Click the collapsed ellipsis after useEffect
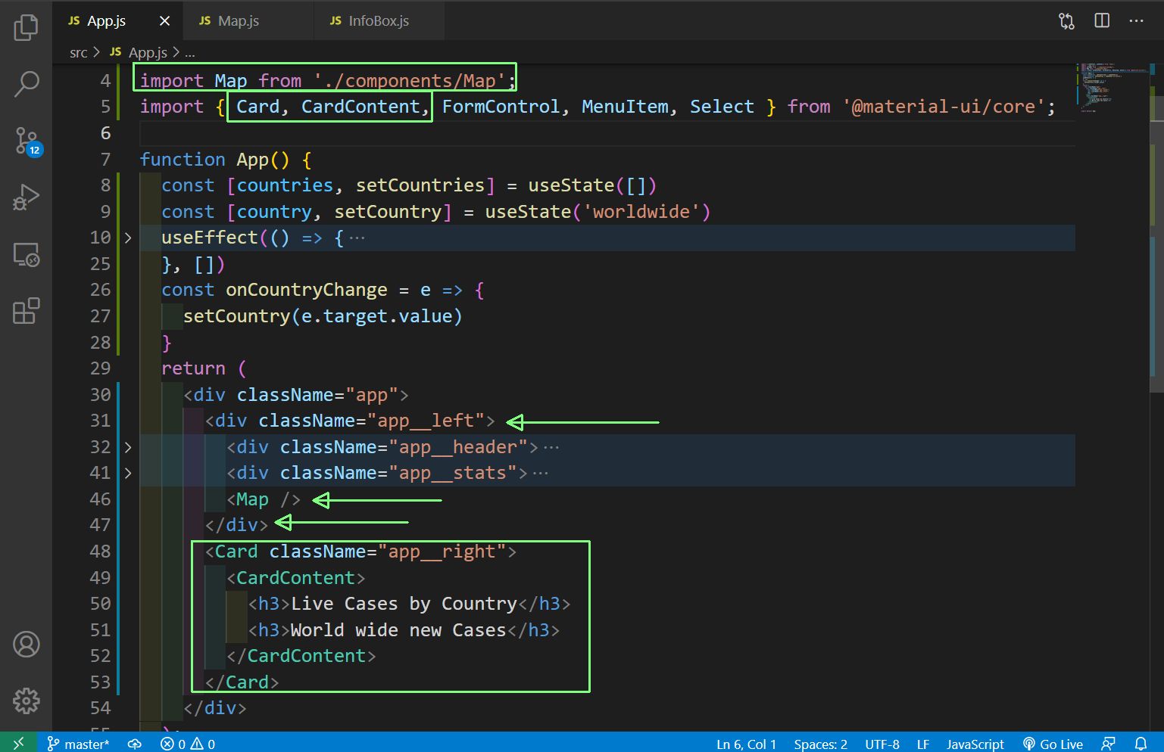 point(357,238)
